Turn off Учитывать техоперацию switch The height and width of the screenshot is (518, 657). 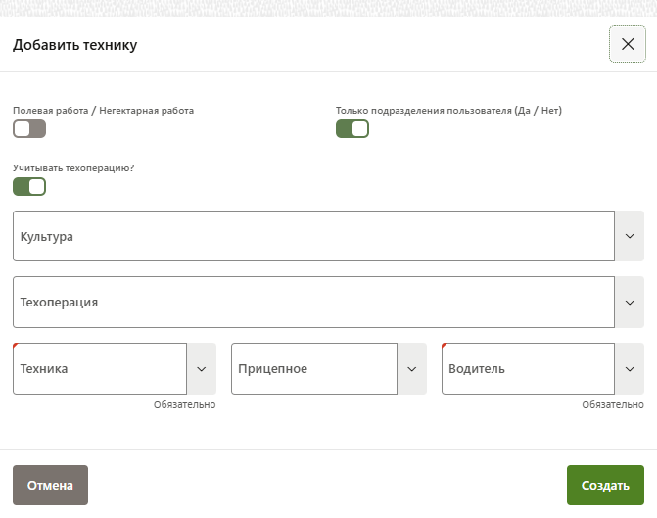pos(29,186)
